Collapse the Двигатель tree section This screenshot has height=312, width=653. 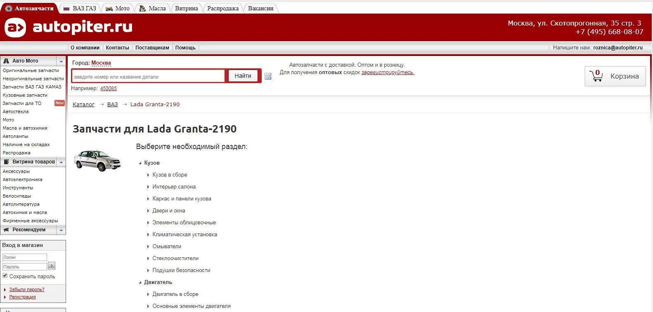[140, 282]
